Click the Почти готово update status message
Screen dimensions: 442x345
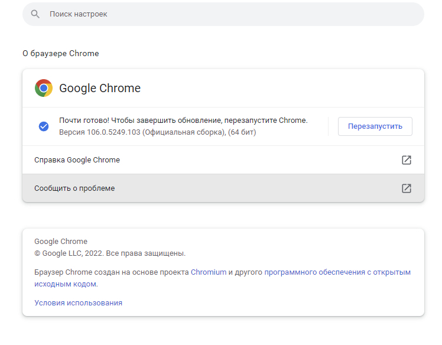click(x=183, y=121)
